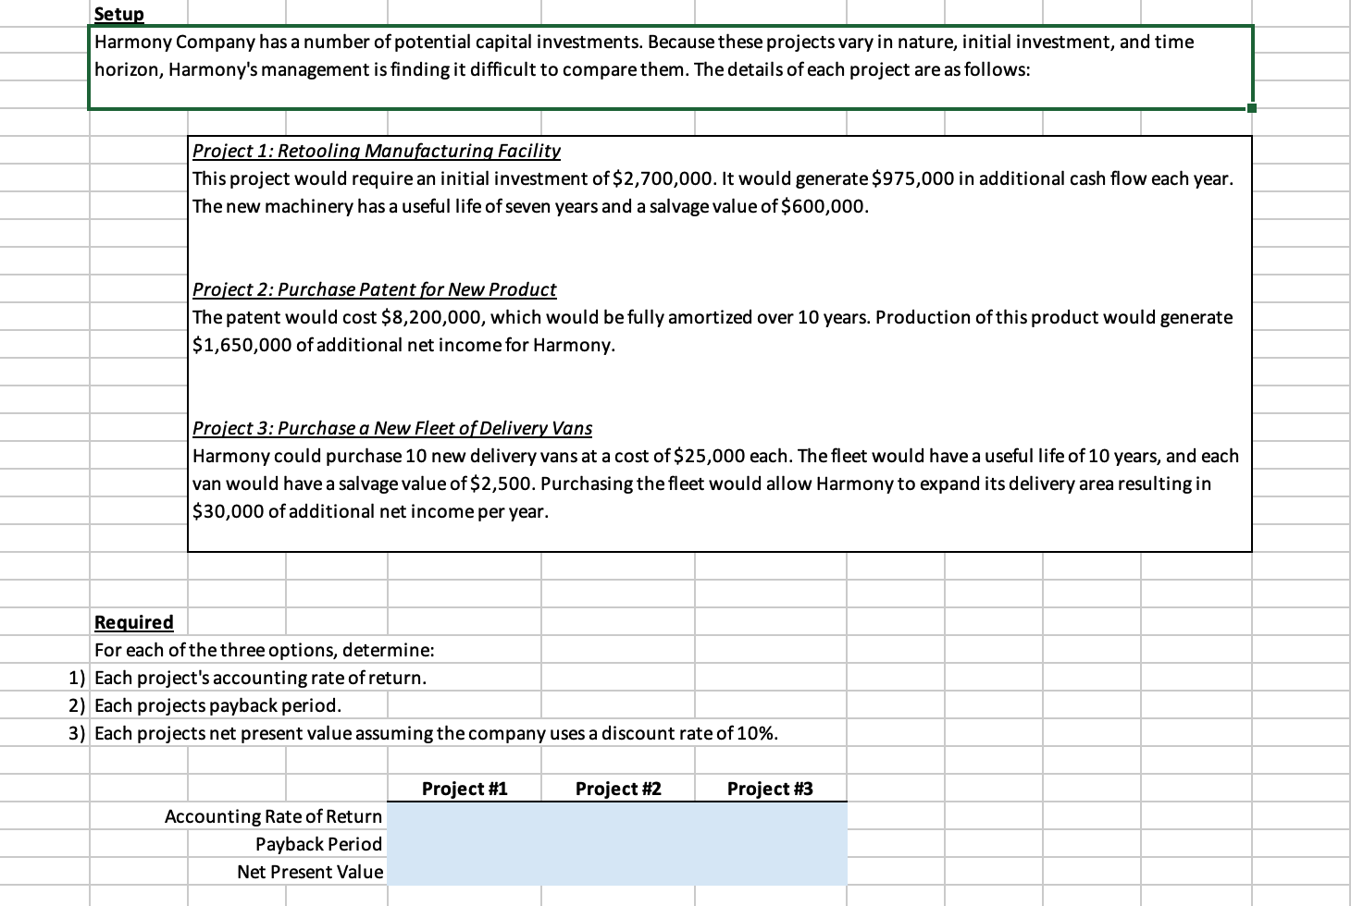
Task: Select the Project 1: Retooling Manufacturing Facility heading
Action: 375,150
